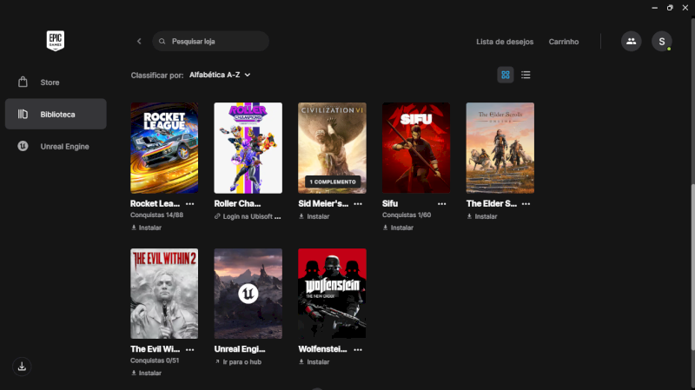Open The Evil Within 2 cover

tap(164, 294)
